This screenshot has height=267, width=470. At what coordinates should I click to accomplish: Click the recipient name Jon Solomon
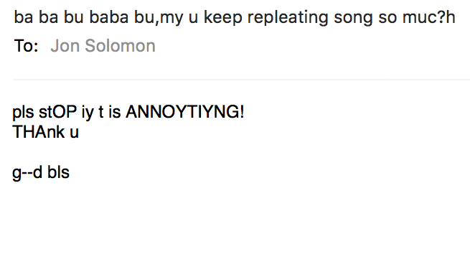(103, 46)
